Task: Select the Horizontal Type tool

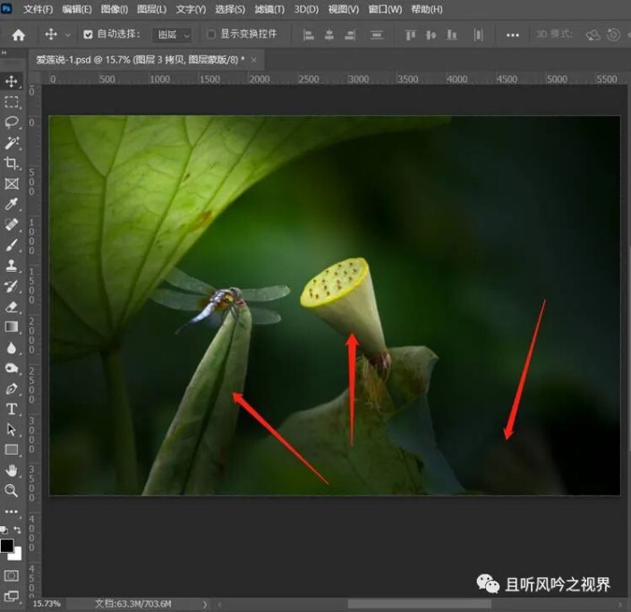Action: point(12,409)
